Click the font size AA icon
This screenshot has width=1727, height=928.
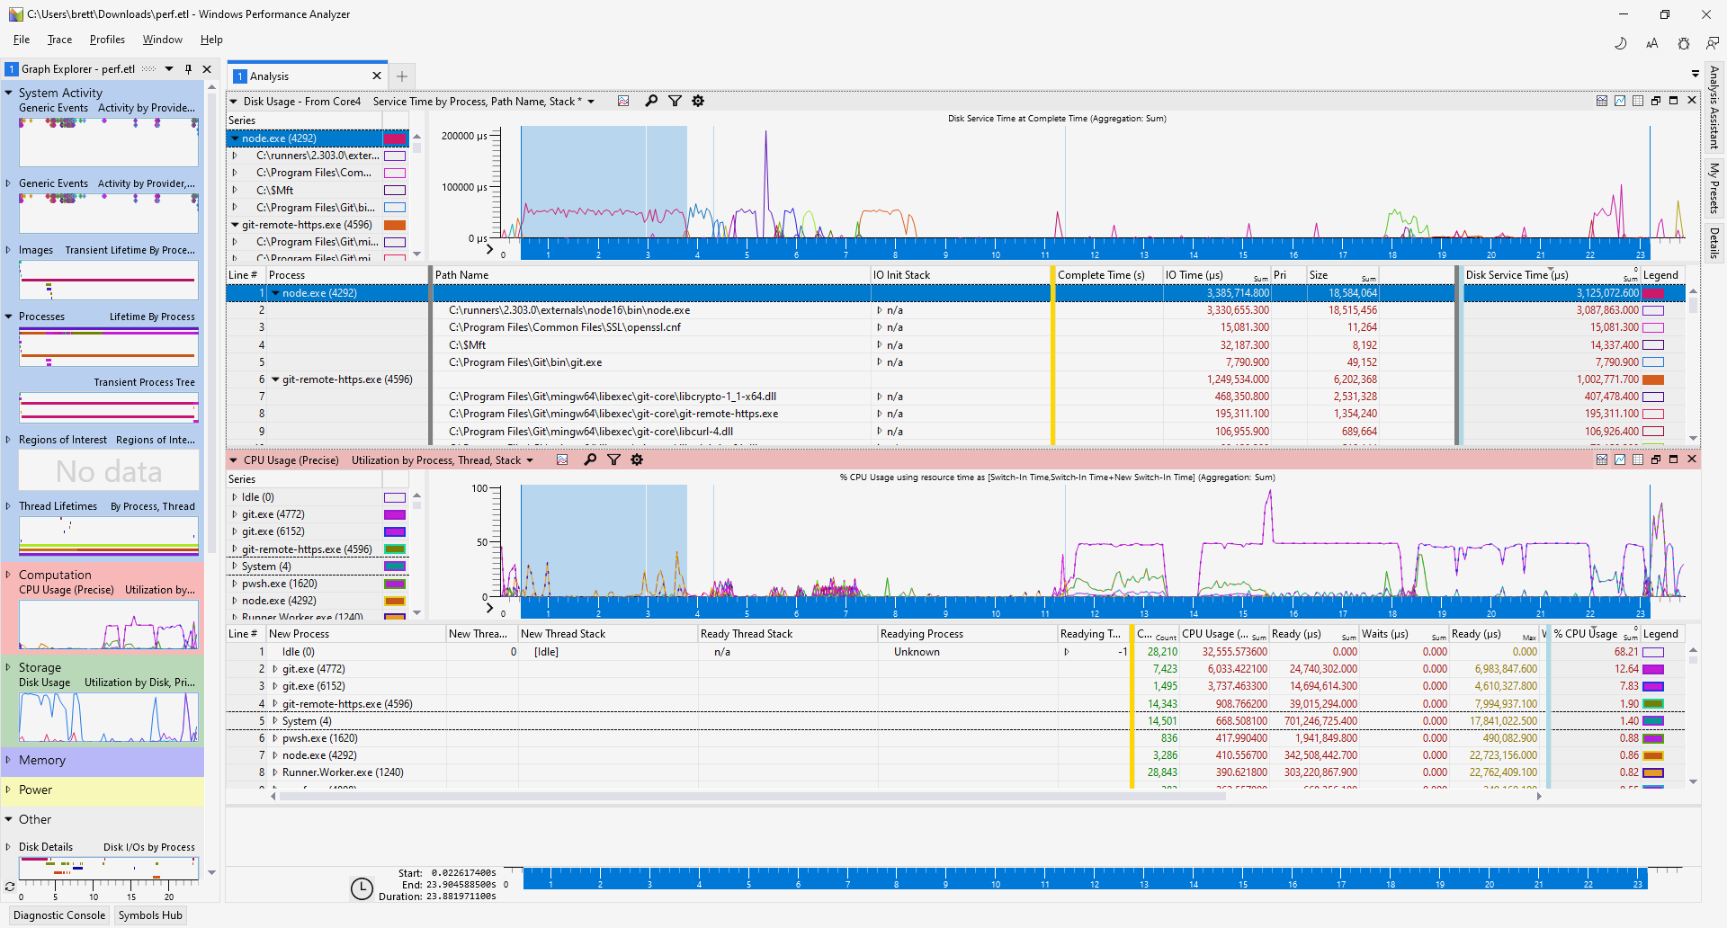(1652, 43)
